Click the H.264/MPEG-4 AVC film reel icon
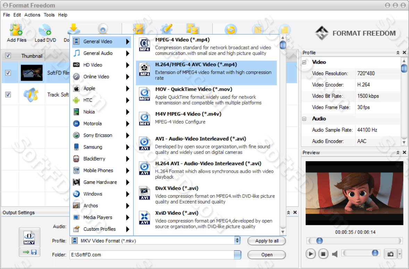The height and width of the screenshot is (269, 409). click(x=144, y=70)
